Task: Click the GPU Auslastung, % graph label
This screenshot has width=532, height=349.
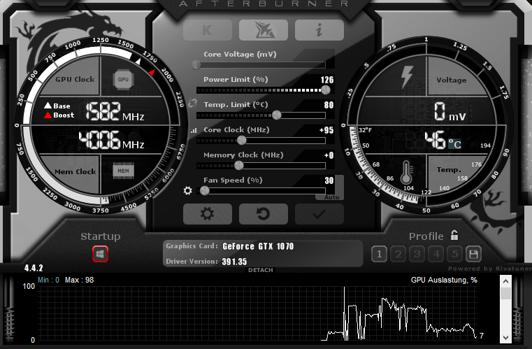Action: 444,280
